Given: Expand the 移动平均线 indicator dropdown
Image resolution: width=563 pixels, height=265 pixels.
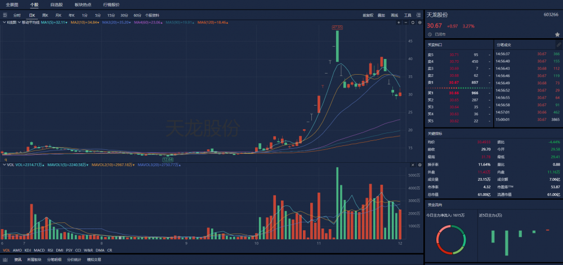Looking at the screenshot, I should (x=19, y=22).
